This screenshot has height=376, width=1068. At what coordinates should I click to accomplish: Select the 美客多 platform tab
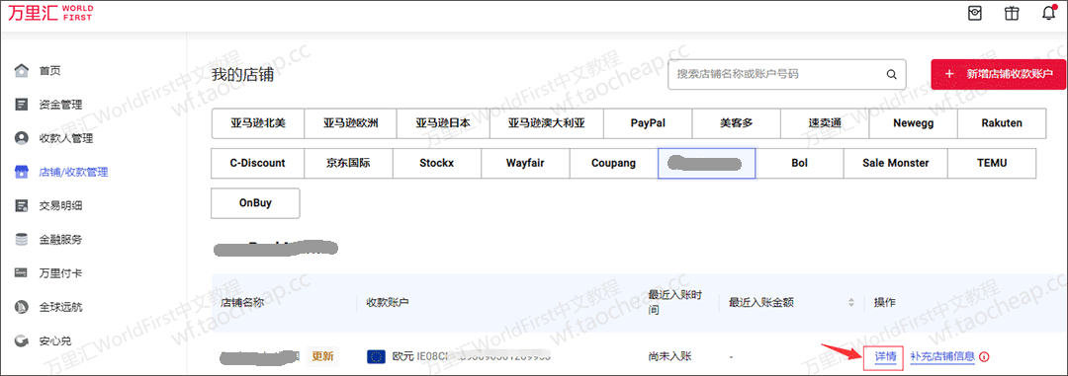click(x=737, y=123)
